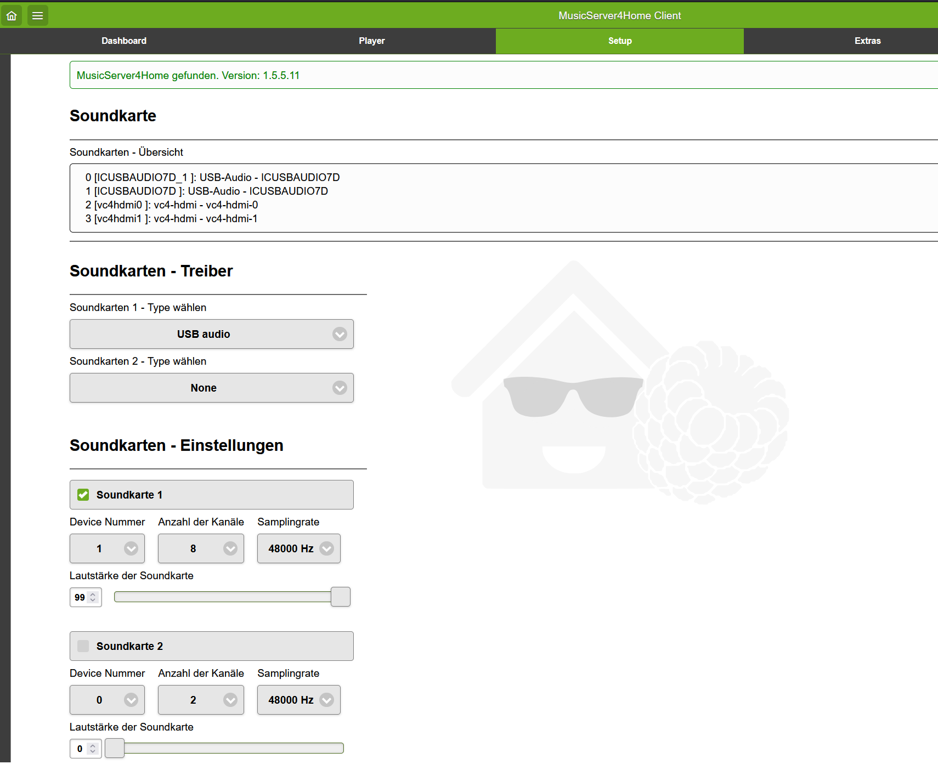
Task: Click the stepper arrows on the 99 volume field
Action: point(93,597)
